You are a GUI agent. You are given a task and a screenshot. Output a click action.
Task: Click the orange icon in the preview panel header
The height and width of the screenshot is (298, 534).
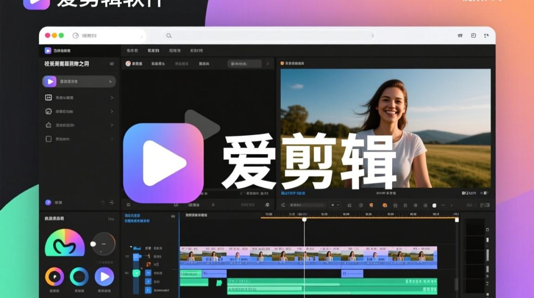pos(282,63)
